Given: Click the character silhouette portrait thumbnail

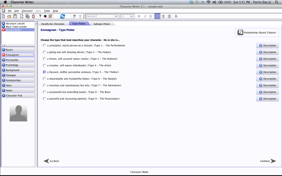Looking at the screenshot, I should (18, 113).
